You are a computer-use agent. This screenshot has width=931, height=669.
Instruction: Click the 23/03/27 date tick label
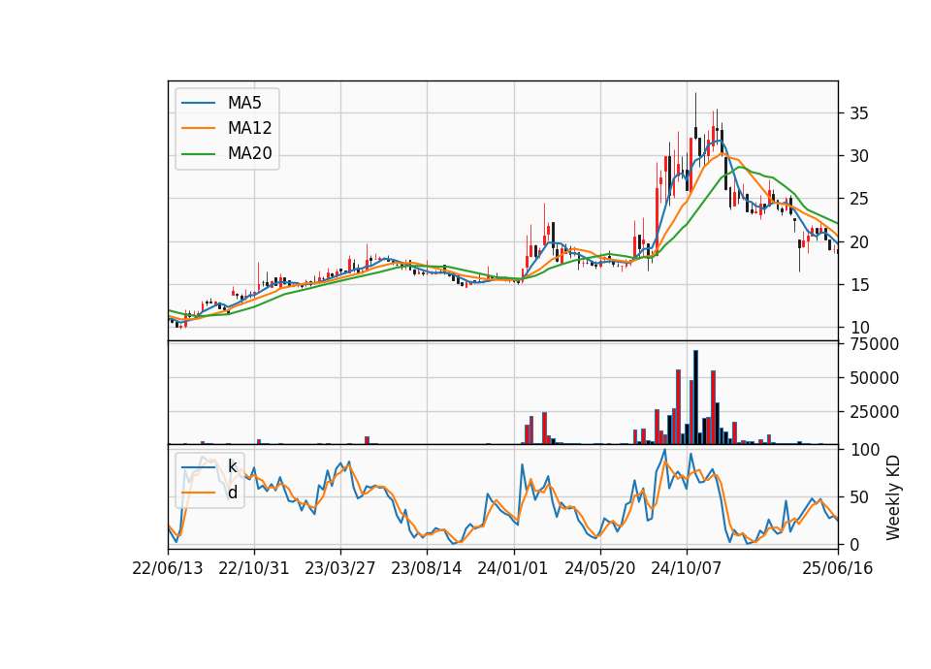(x=340, y=568)
